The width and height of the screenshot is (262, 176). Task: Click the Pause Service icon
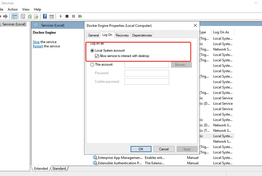[x=74, y=16]
